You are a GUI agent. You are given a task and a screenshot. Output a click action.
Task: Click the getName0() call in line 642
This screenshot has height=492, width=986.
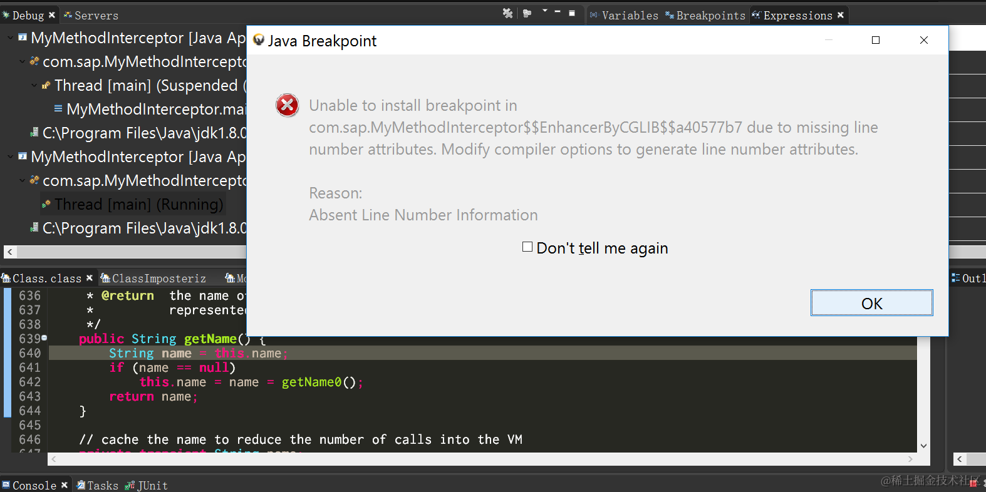[x=318, y=382]
